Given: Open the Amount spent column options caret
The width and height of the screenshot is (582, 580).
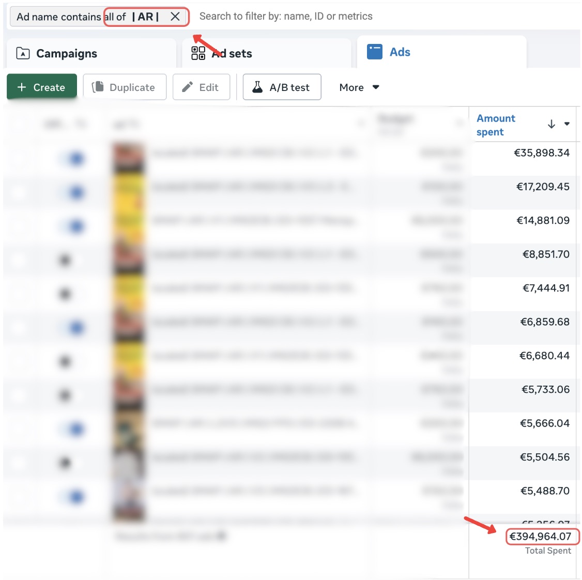Looking at the screenshot, I should [x=567, y=124].
